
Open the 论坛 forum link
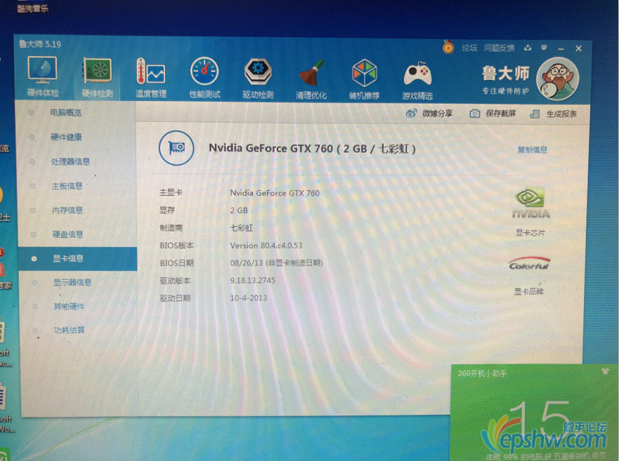point(469,48)
